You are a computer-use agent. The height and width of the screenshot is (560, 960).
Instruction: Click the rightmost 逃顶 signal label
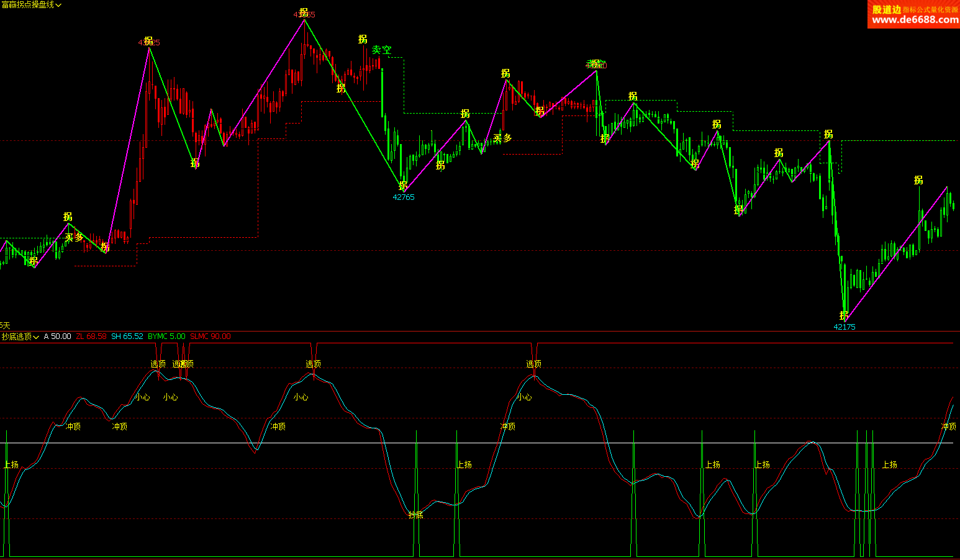coord(533,364)
